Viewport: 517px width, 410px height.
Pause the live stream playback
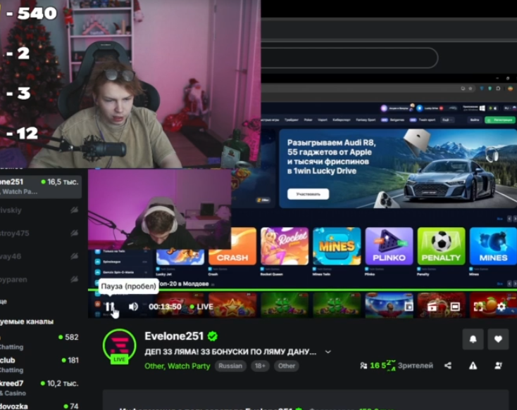(110, 307)
